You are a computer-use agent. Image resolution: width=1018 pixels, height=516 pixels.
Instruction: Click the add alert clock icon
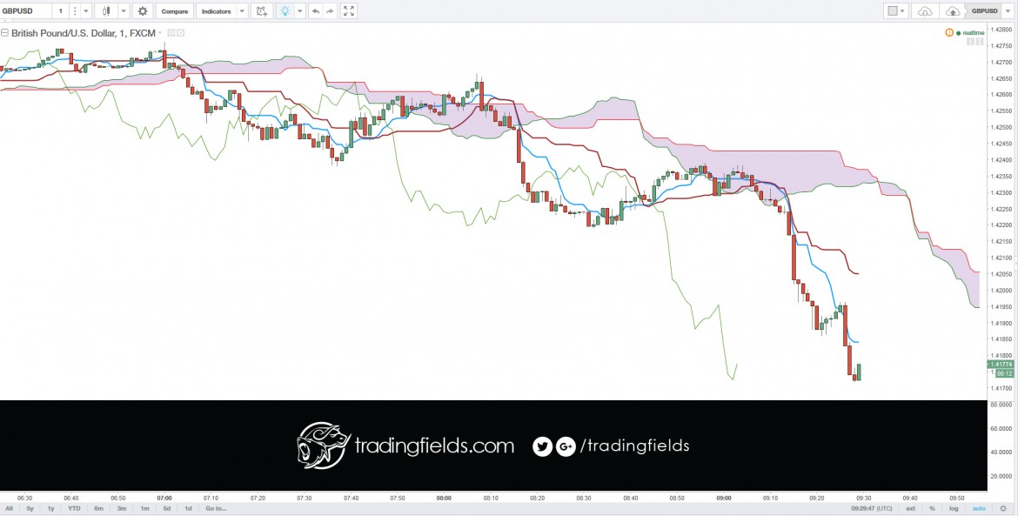click(x=261, y=11)
